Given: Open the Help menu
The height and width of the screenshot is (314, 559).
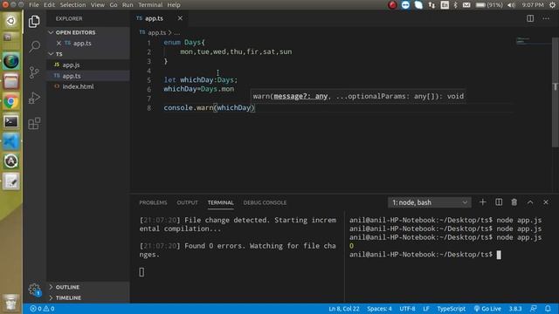Looking at the screenshot, I should [x=174, y=5].
